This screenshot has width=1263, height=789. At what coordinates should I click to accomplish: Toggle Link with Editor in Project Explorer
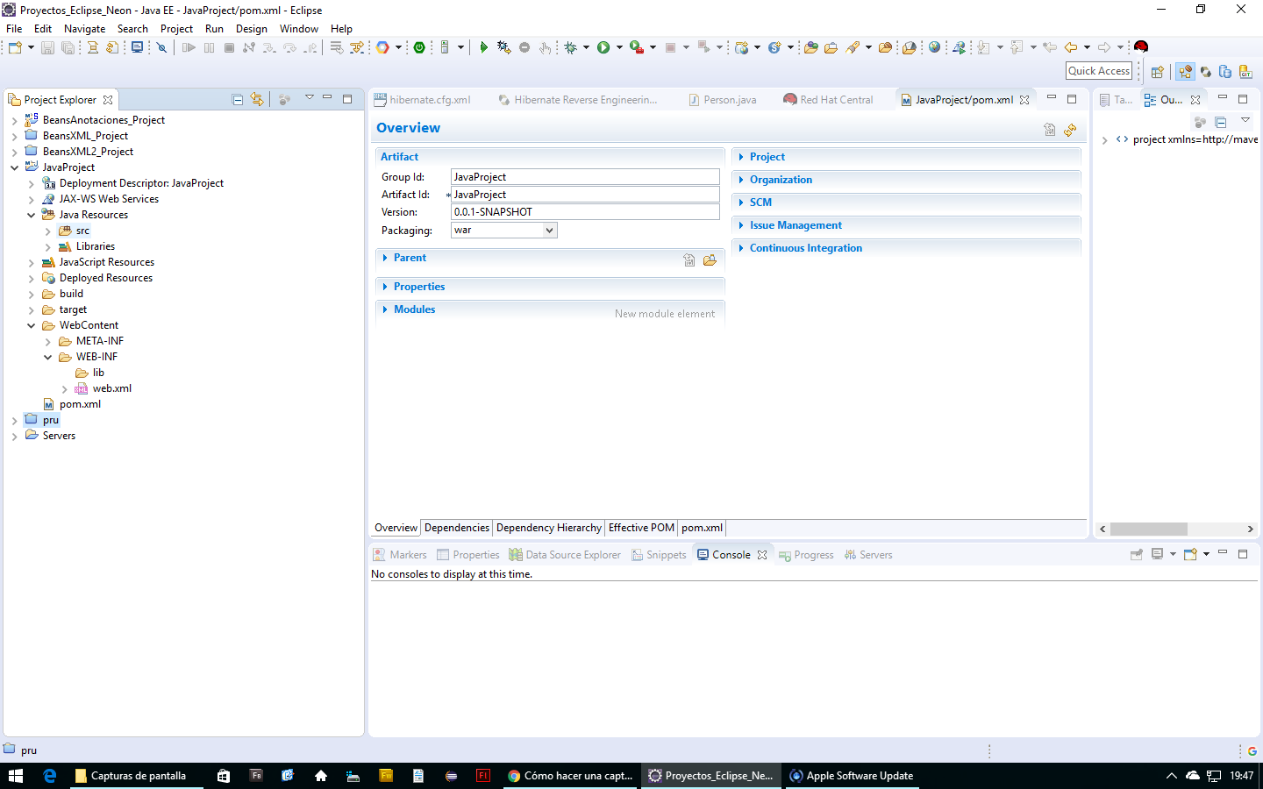tap(257, 100)
